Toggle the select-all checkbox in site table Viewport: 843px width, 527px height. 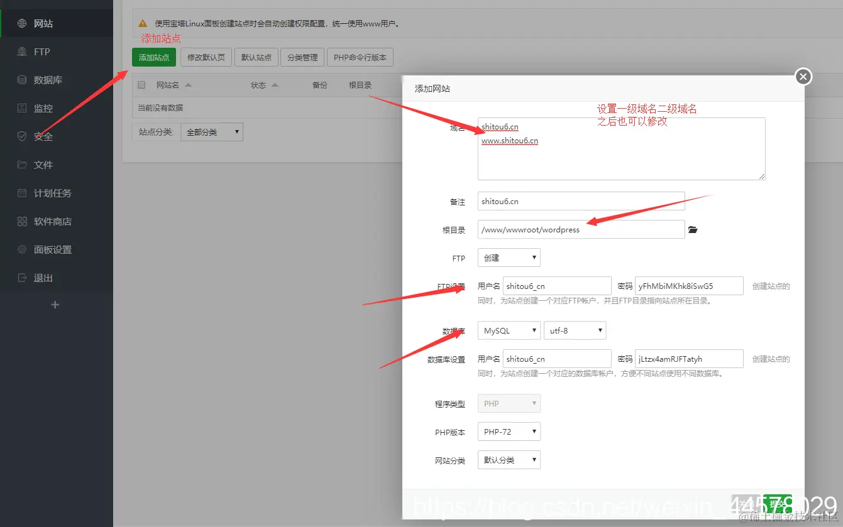(x=141, y=85)
